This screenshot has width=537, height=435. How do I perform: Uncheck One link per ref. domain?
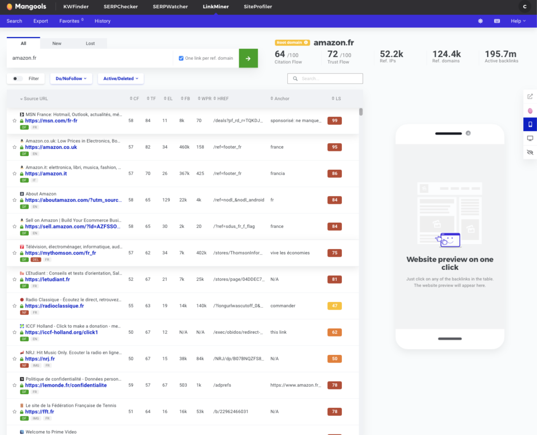[x=181, y=58]
